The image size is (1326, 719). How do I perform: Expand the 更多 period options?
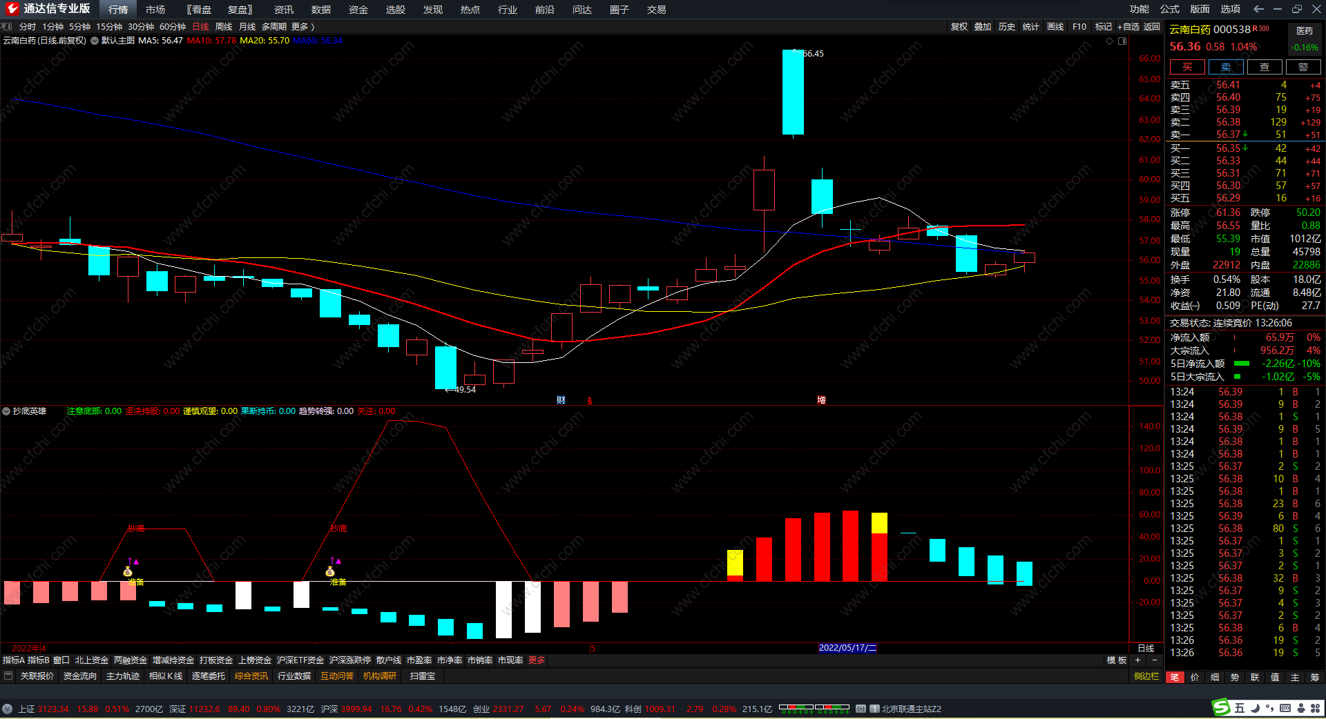click(303, 27)
